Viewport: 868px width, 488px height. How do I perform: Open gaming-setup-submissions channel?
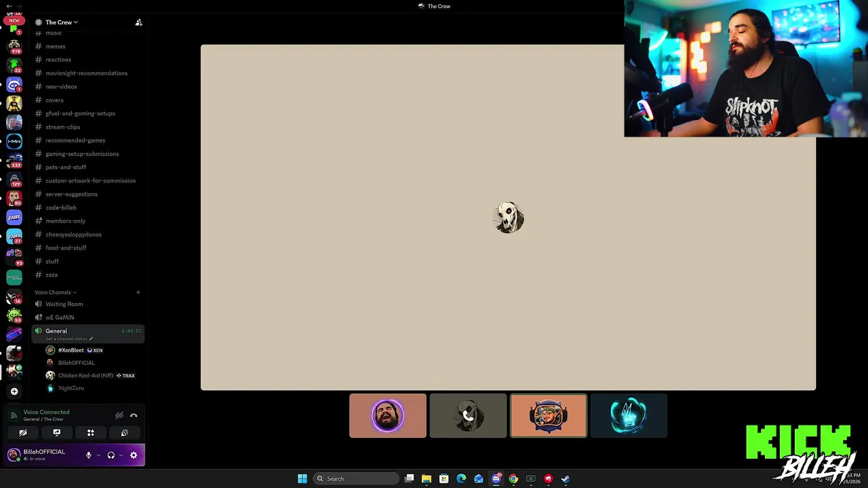[88, 154]
